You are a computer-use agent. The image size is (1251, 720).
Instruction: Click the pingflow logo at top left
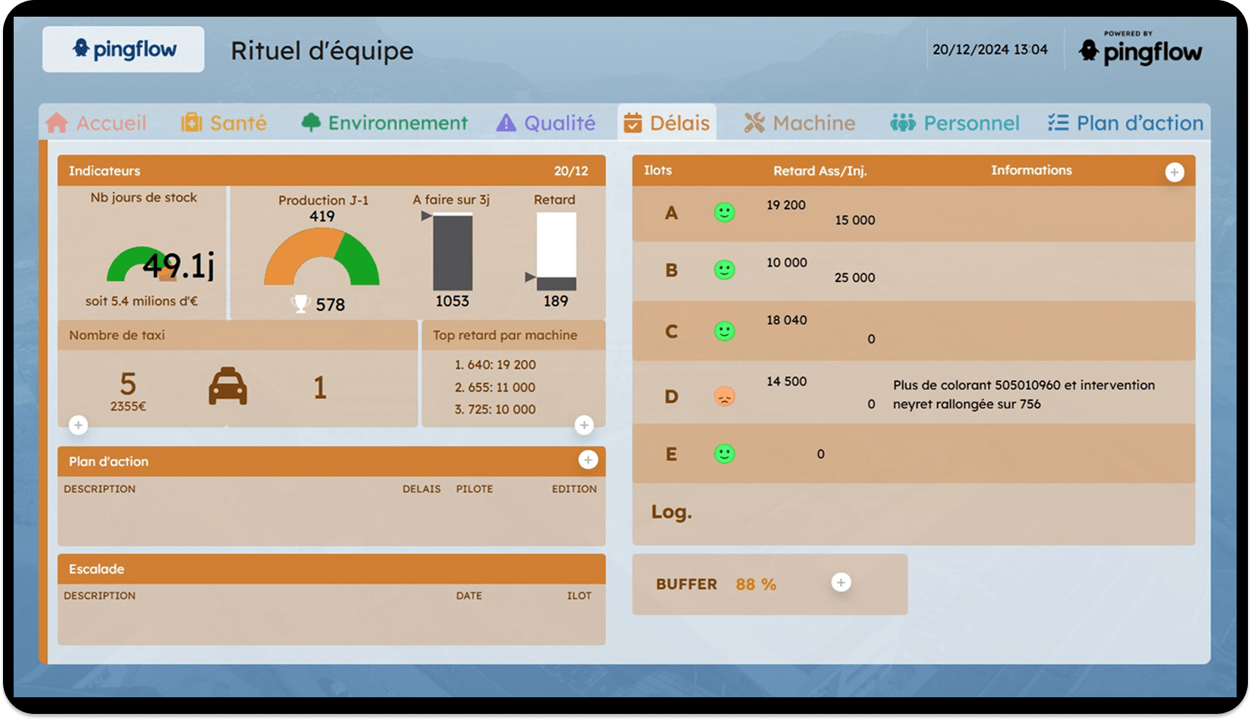pyautogui.click(x=124, y=50)
